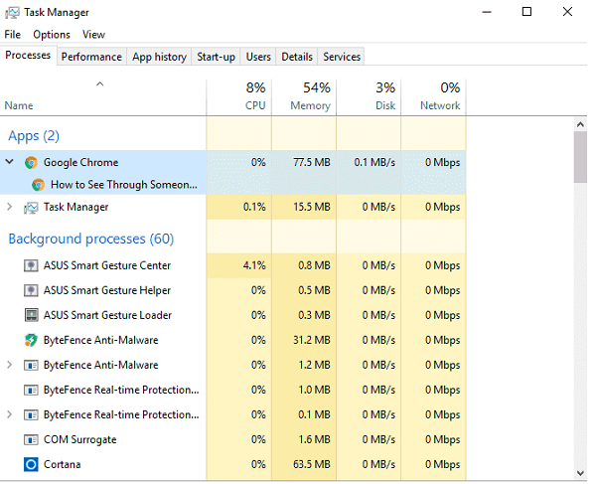Click the COM Surrogate icon
The width and height of the screenshot is (596, 484).
point(31,440)
